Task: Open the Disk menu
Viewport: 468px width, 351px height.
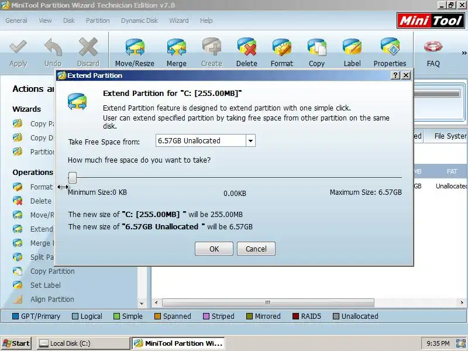Action: click(68, 20)
